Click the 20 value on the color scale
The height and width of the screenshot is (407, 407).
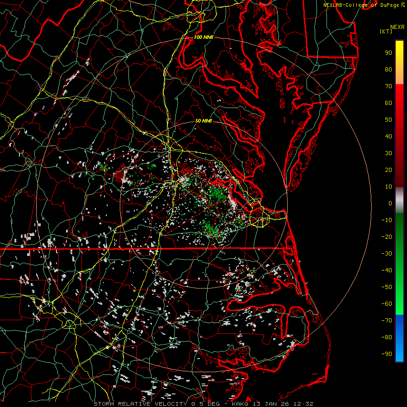pyautogui.click(x=388, y=170)
